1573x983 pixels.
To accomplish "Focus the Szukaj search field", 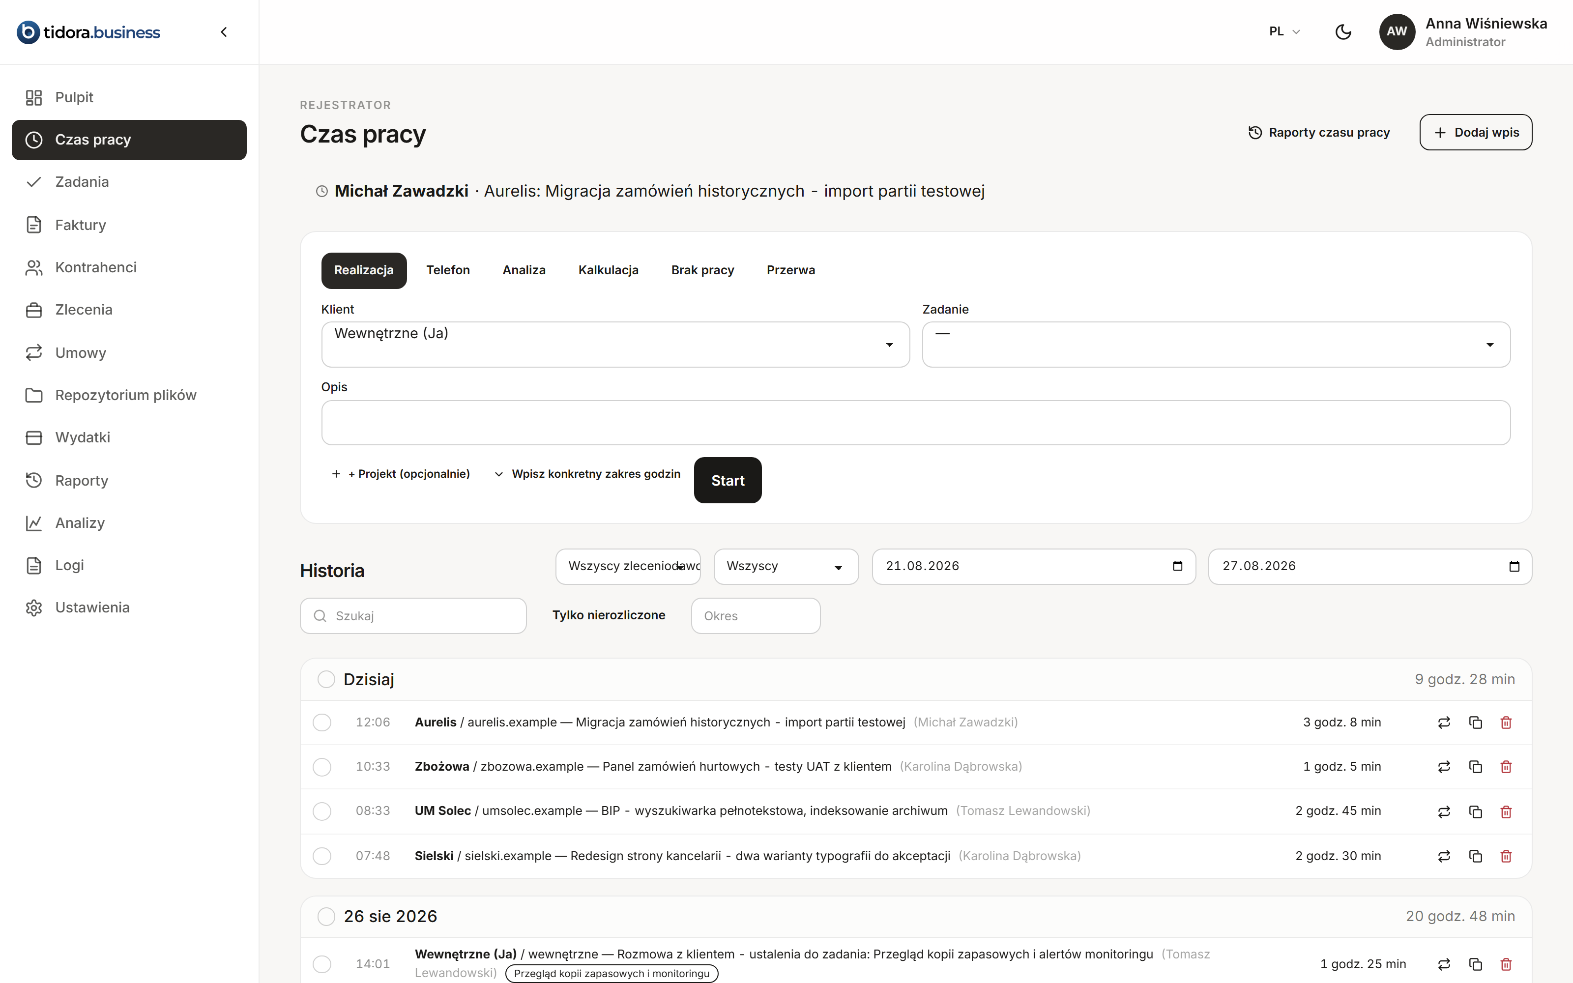I will [x=413, y=616].
